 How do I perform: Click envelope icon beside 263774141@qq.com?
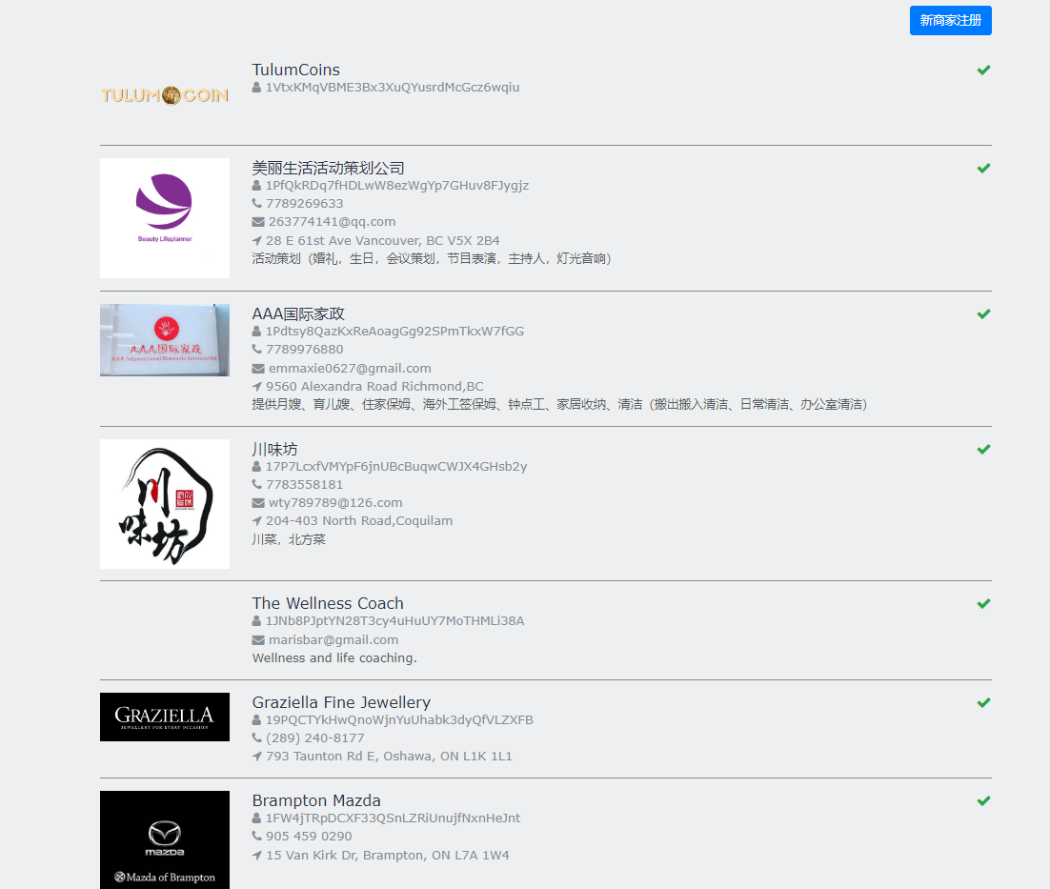(258, 222)
